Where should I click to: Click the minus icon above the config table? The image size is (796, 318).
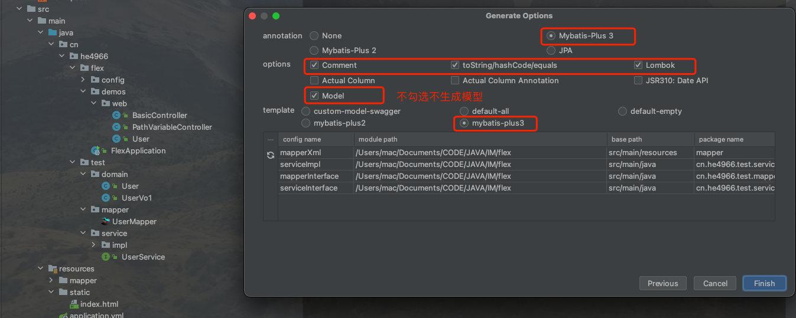(271, 140)
